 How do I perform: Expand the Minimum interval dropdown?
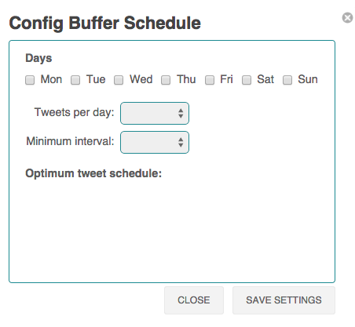[155, 142]
